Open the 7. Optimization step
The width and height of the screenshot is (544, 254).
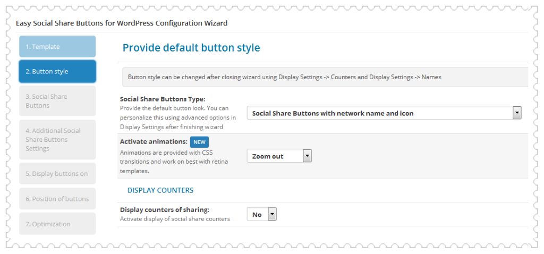point(57,224)
